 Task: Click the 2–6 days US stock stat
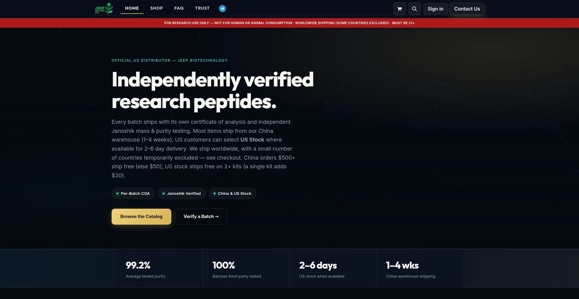pos(333,269)
